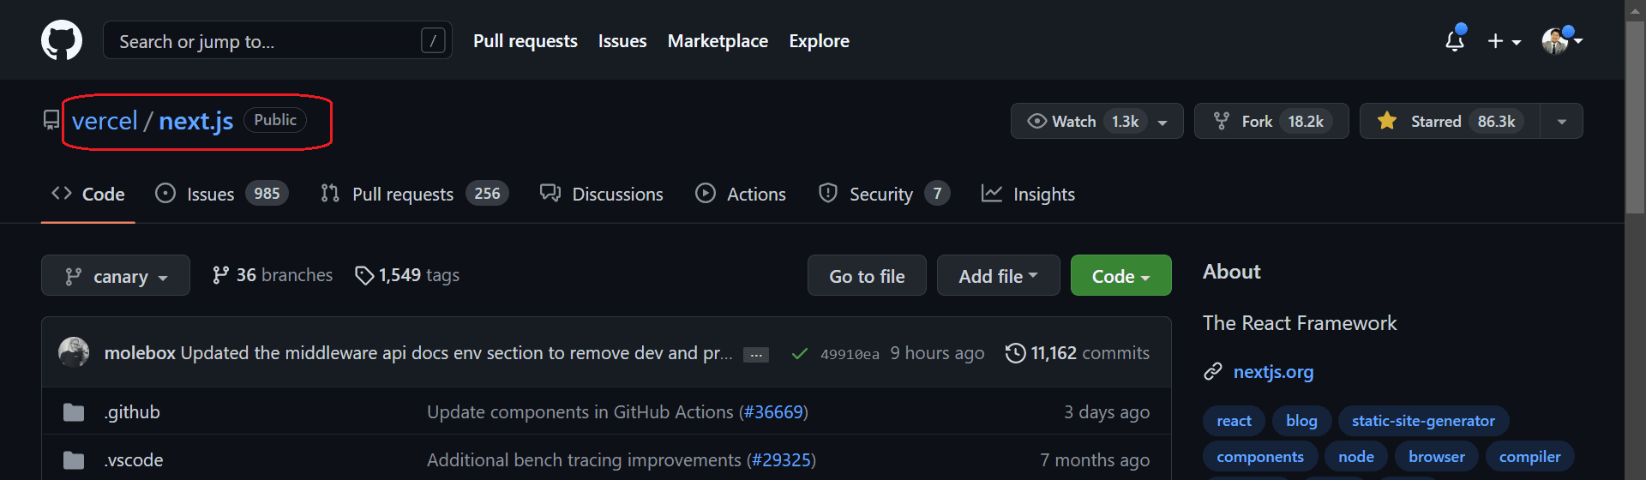Open molebox's avatar

pyautogui.click(x=74, y=352)
